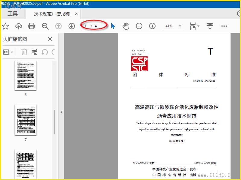
Task: Select page 6 thumbnail
Action: [x=26, y=76]
